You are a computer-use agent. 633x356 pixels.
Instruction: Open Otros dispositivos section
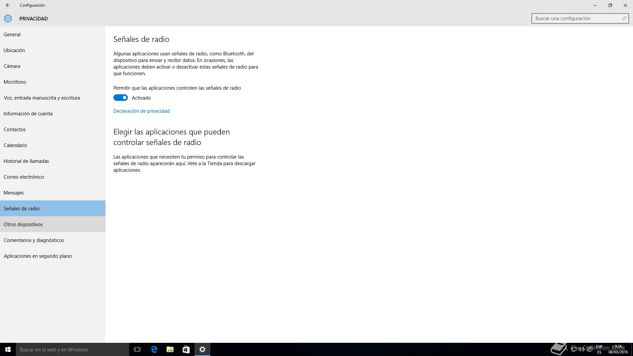pyautogui.click(x=23, y=224)
